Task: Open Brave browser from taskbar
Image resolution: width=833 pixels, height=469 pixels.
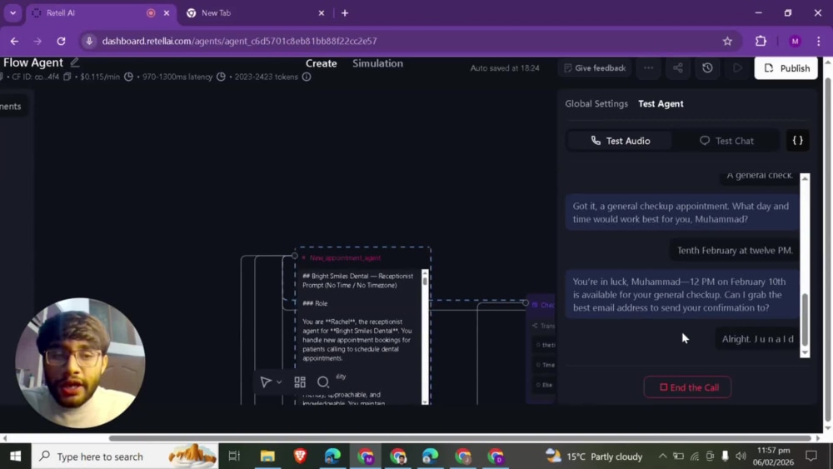Action: click(300, 457)
